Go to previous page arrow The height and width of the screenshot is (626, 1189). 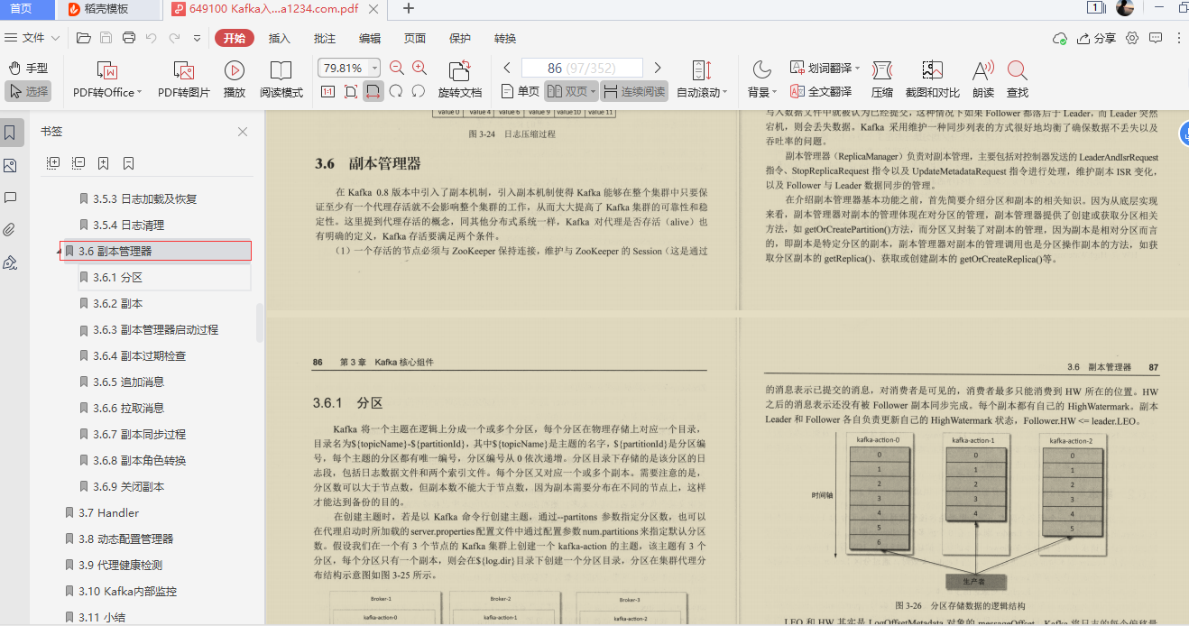(507, 68)
